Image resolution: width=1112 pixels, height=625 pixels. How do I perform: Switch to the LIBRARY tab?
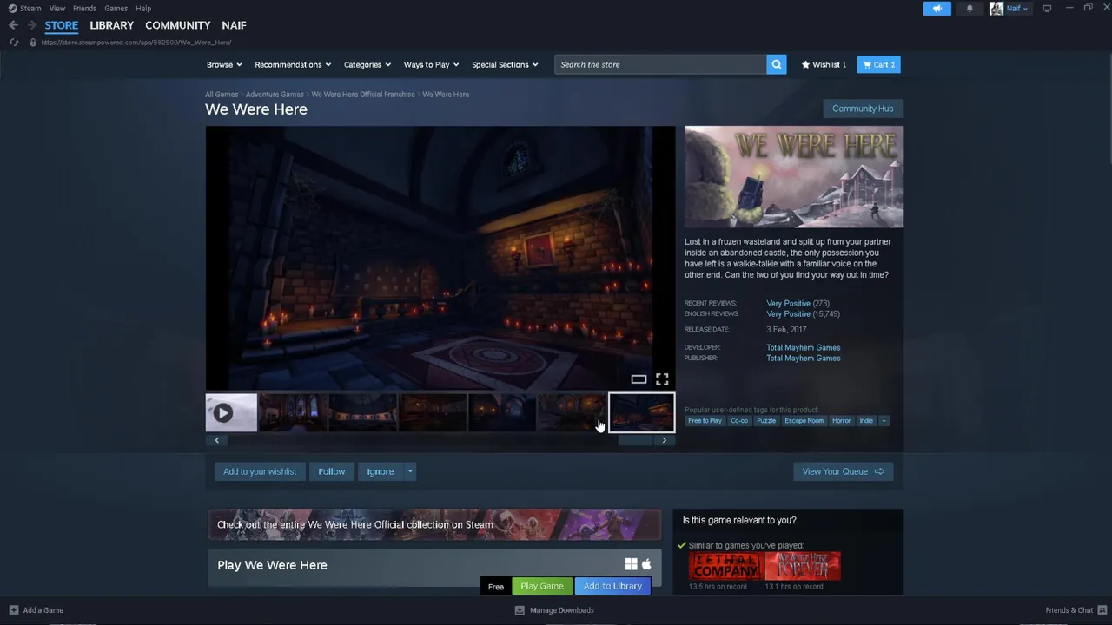tap(112, 25)
